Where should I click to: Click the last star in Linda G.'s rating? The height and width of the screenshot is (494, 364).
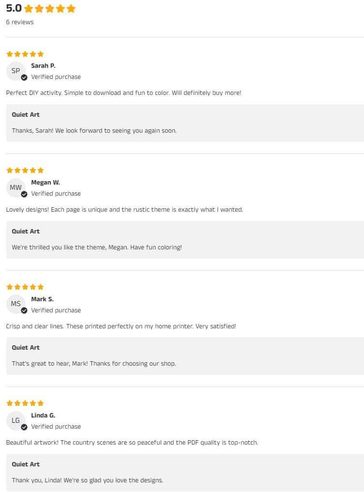pos(40,402)
